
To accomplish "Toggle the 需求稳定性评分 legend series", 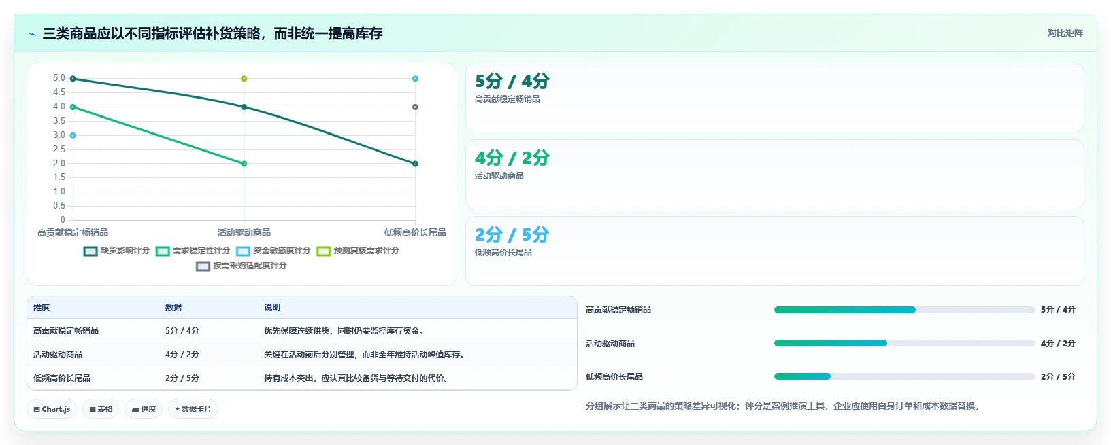I will (x=193, y=251).
